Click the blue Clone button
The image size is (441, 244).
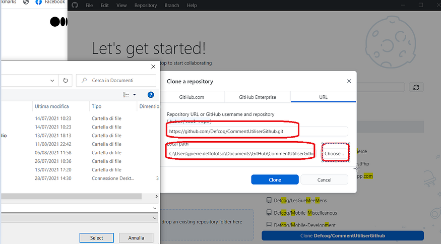(x=275, y=179)
